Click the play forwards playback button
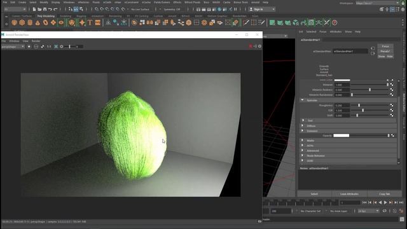Image resolution: width=407 pixels, height=229 pixels. (385, 202)
